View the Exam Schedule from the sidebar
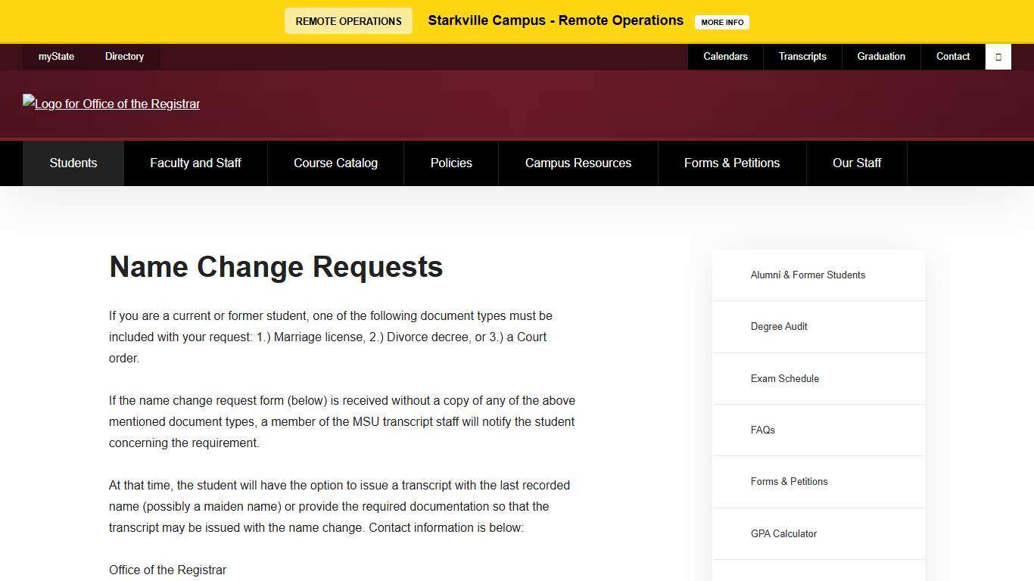The image size is (1034, 581). [785, 378]
